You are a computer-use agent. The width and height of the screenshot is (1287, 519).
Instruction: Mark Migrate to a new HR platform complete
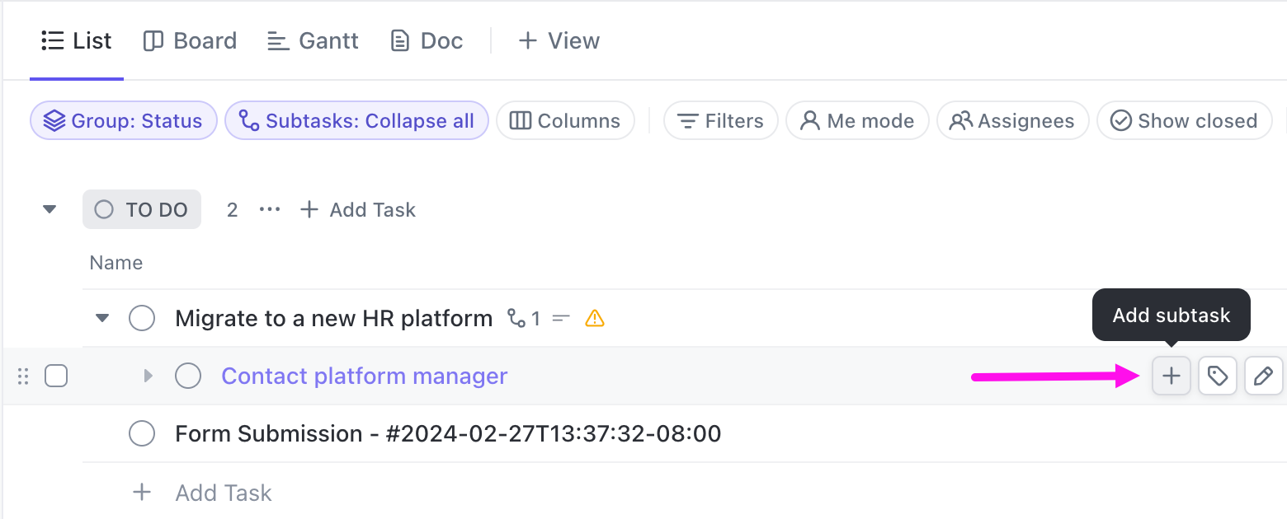pyautogui.click(x=142, y=318)
